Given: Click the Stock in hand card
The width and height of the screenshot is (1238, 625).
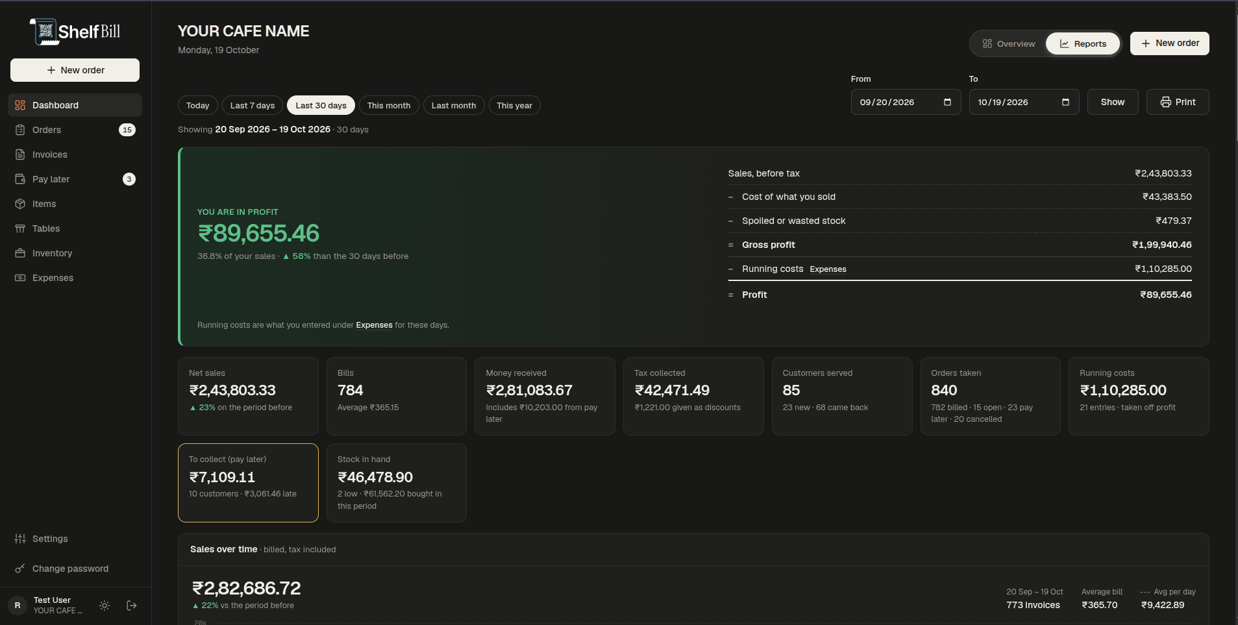Looking at the screenshot, I should click(397, 483).
